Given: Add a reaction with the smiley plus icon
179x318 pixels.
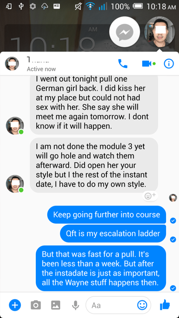Looking at the screenshot, I should click(150, 196).
